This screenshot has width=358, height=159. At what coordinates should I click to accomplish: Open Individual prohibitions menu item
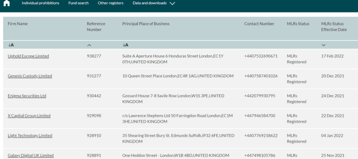(x=41, y=3)
